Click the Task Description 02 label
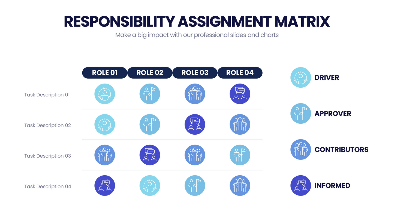Viewport: 394px width, 222px height. pyautogui.click(x=47, y=125)
